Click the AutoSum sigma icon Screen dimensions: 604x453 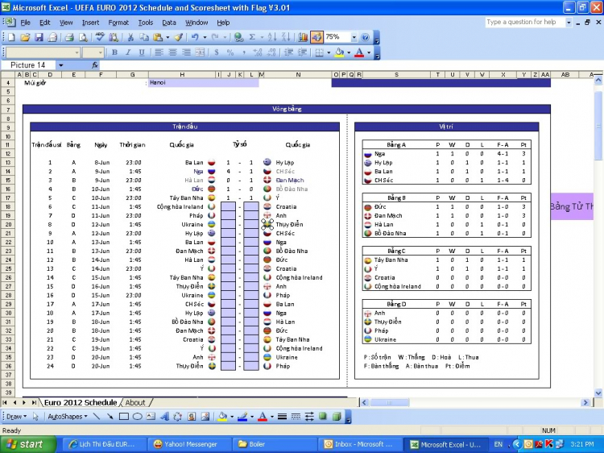[252, 37]
